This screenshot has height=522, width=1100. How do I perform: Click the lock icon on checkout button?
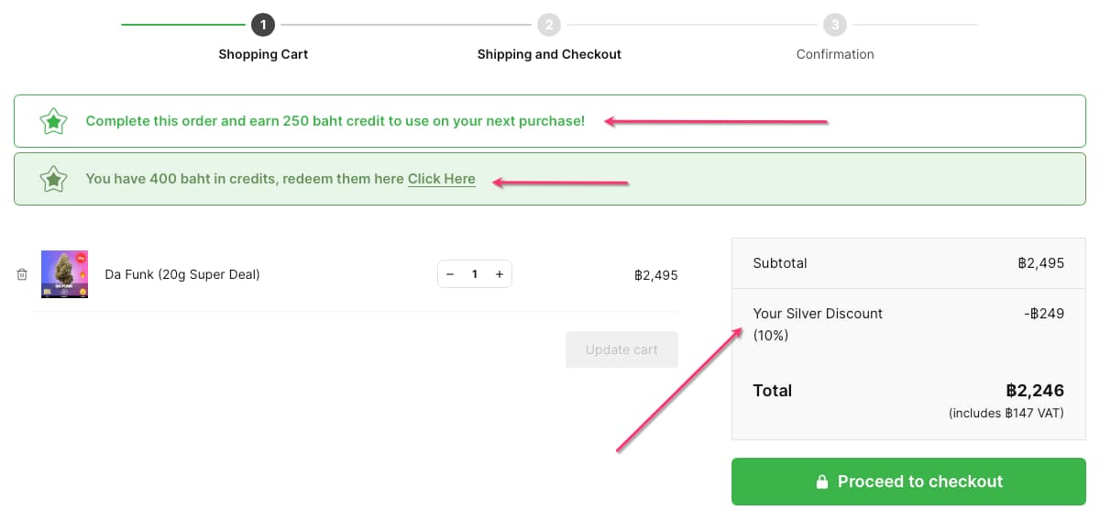coord(822,482)
